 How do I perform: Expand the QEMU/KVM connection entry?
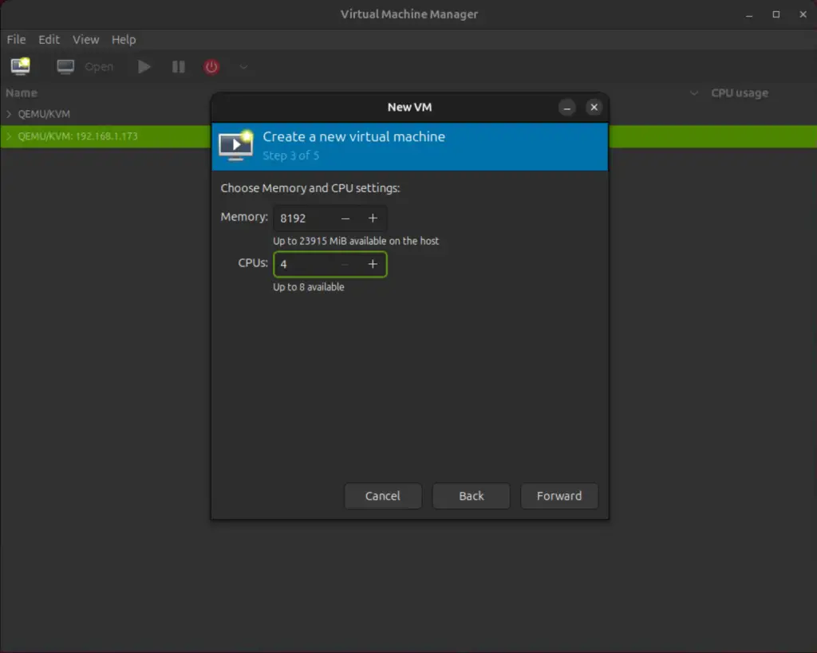click(8, 114)
